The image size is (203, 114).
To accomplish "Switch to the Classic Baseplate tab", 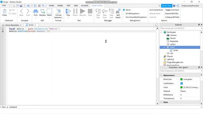I will click(x=12, y=25).
